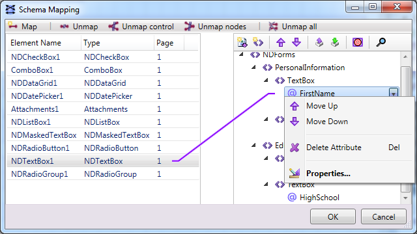
Task: Collapse the NDForms root node
Action: (x=241, y=55)
